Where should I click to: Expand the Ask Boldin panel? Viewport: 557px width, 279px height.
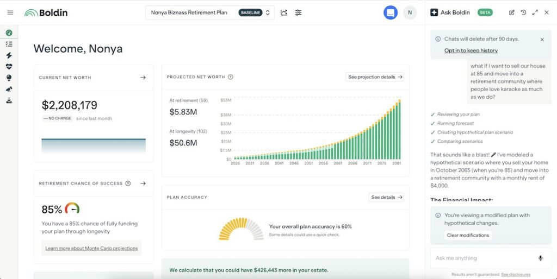click(535, 12)
